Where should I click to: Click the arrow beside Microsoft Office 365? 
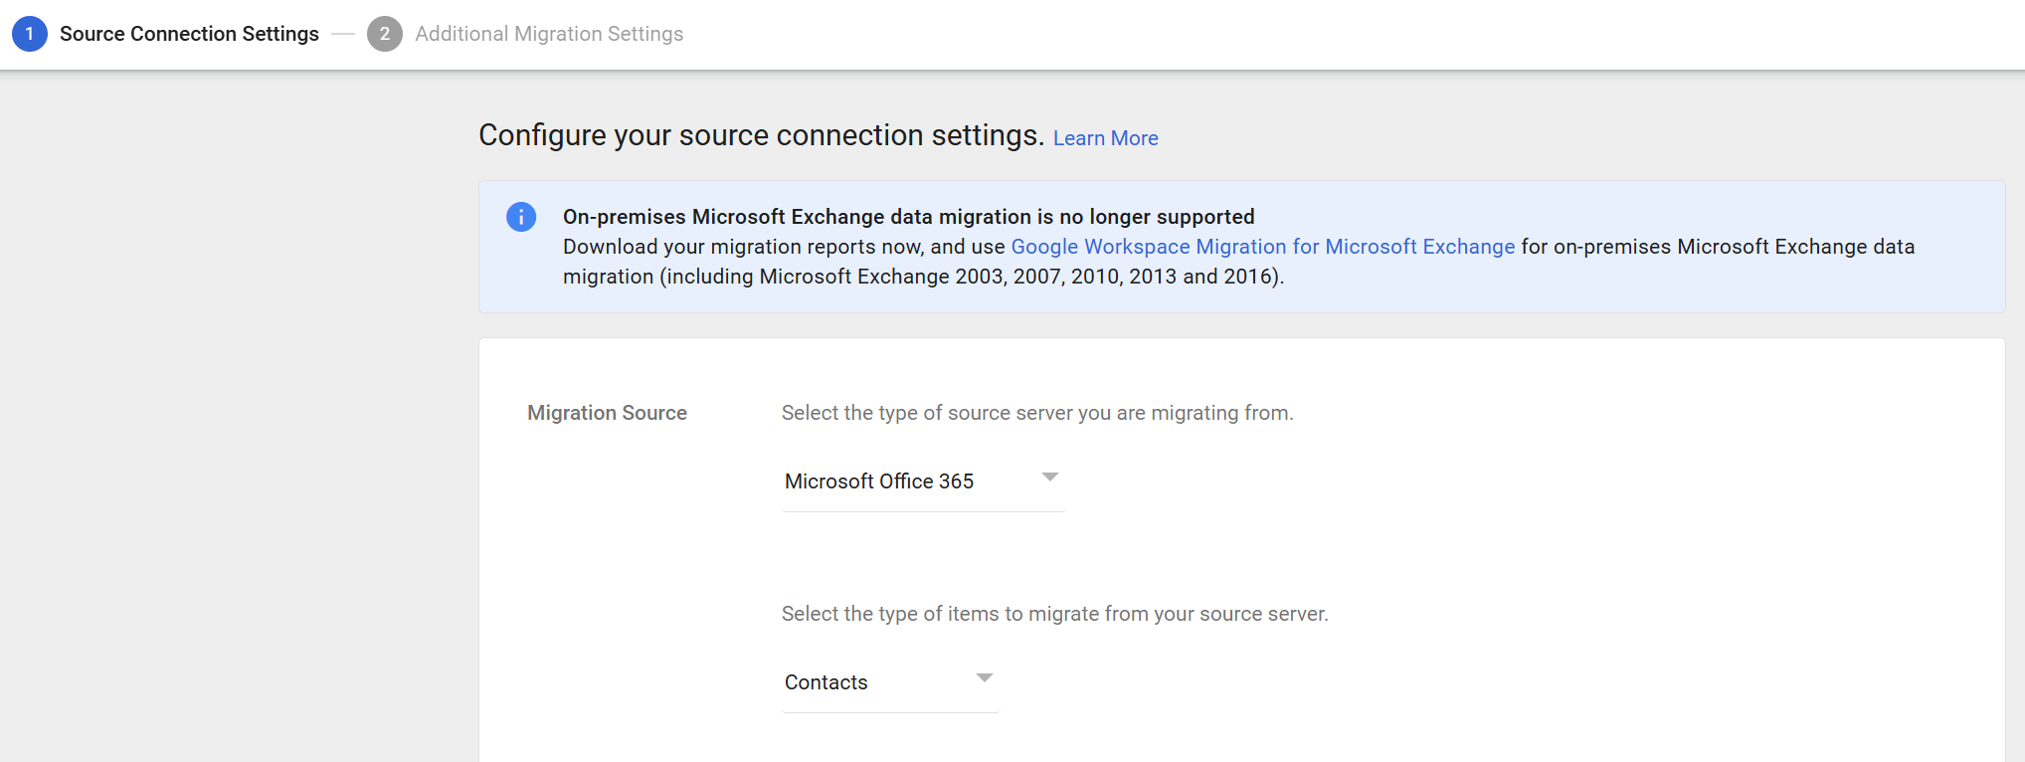coord(1049,477)
